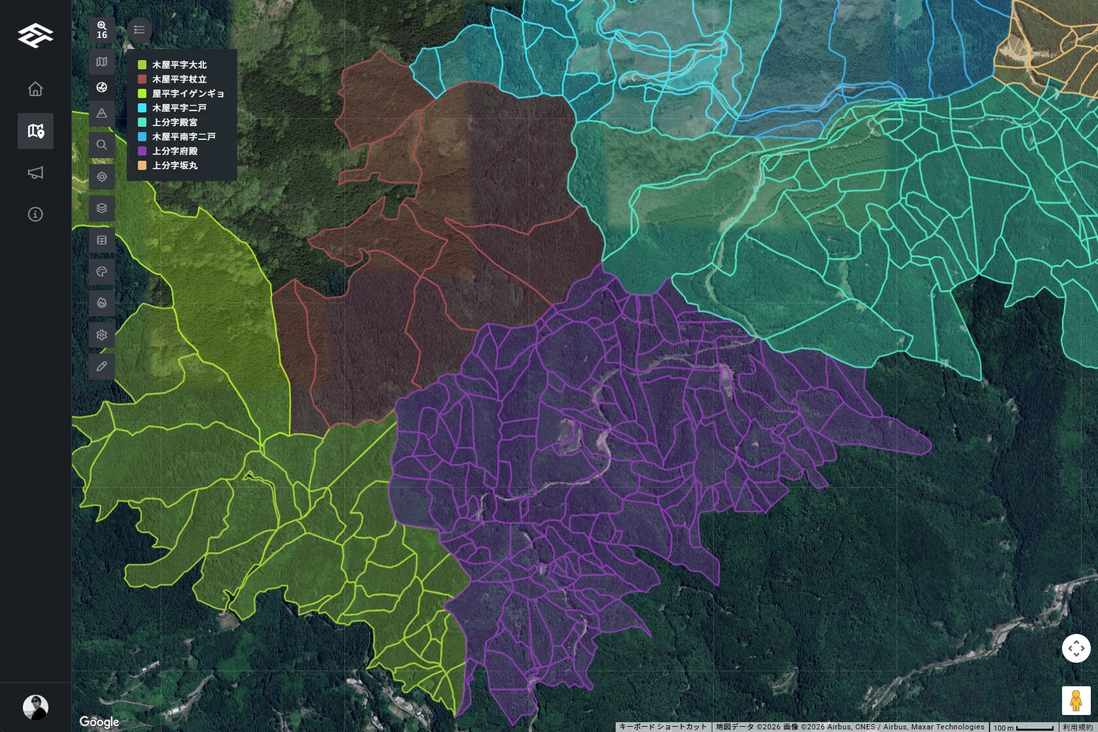Open the announcements megaphone sidebar item
Screen dimensions: 1098x732
[35, 173]
